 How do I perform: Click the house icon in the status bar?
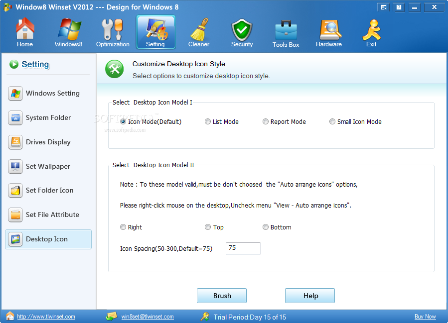[x=10, y=316]
